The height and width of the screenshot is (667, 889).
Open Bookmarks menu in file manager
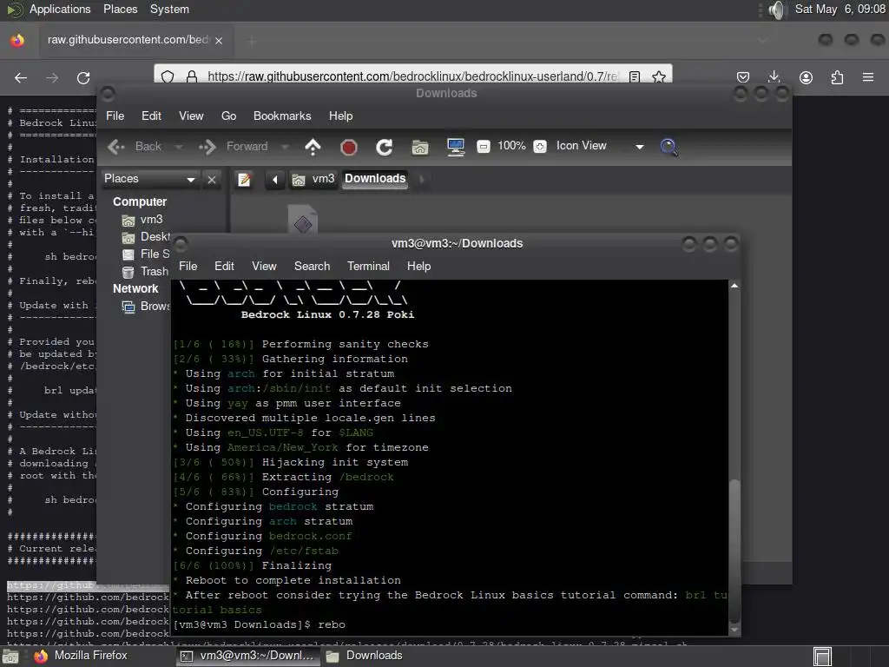tap(282, 116)
